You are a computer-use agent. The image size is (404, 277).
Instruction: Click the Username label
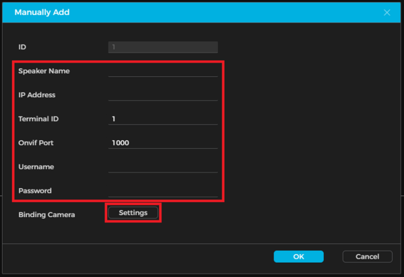click(36, 166)
